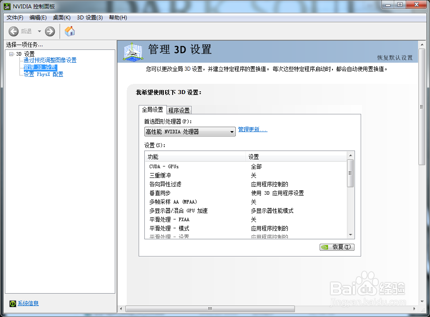Click the Back arrow button
Screen dimensions: 430x317
coord(13,31)
